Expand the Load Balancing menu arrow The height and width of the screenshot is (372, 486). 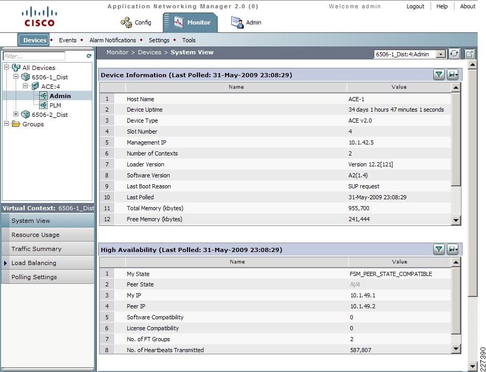(6, 263)
